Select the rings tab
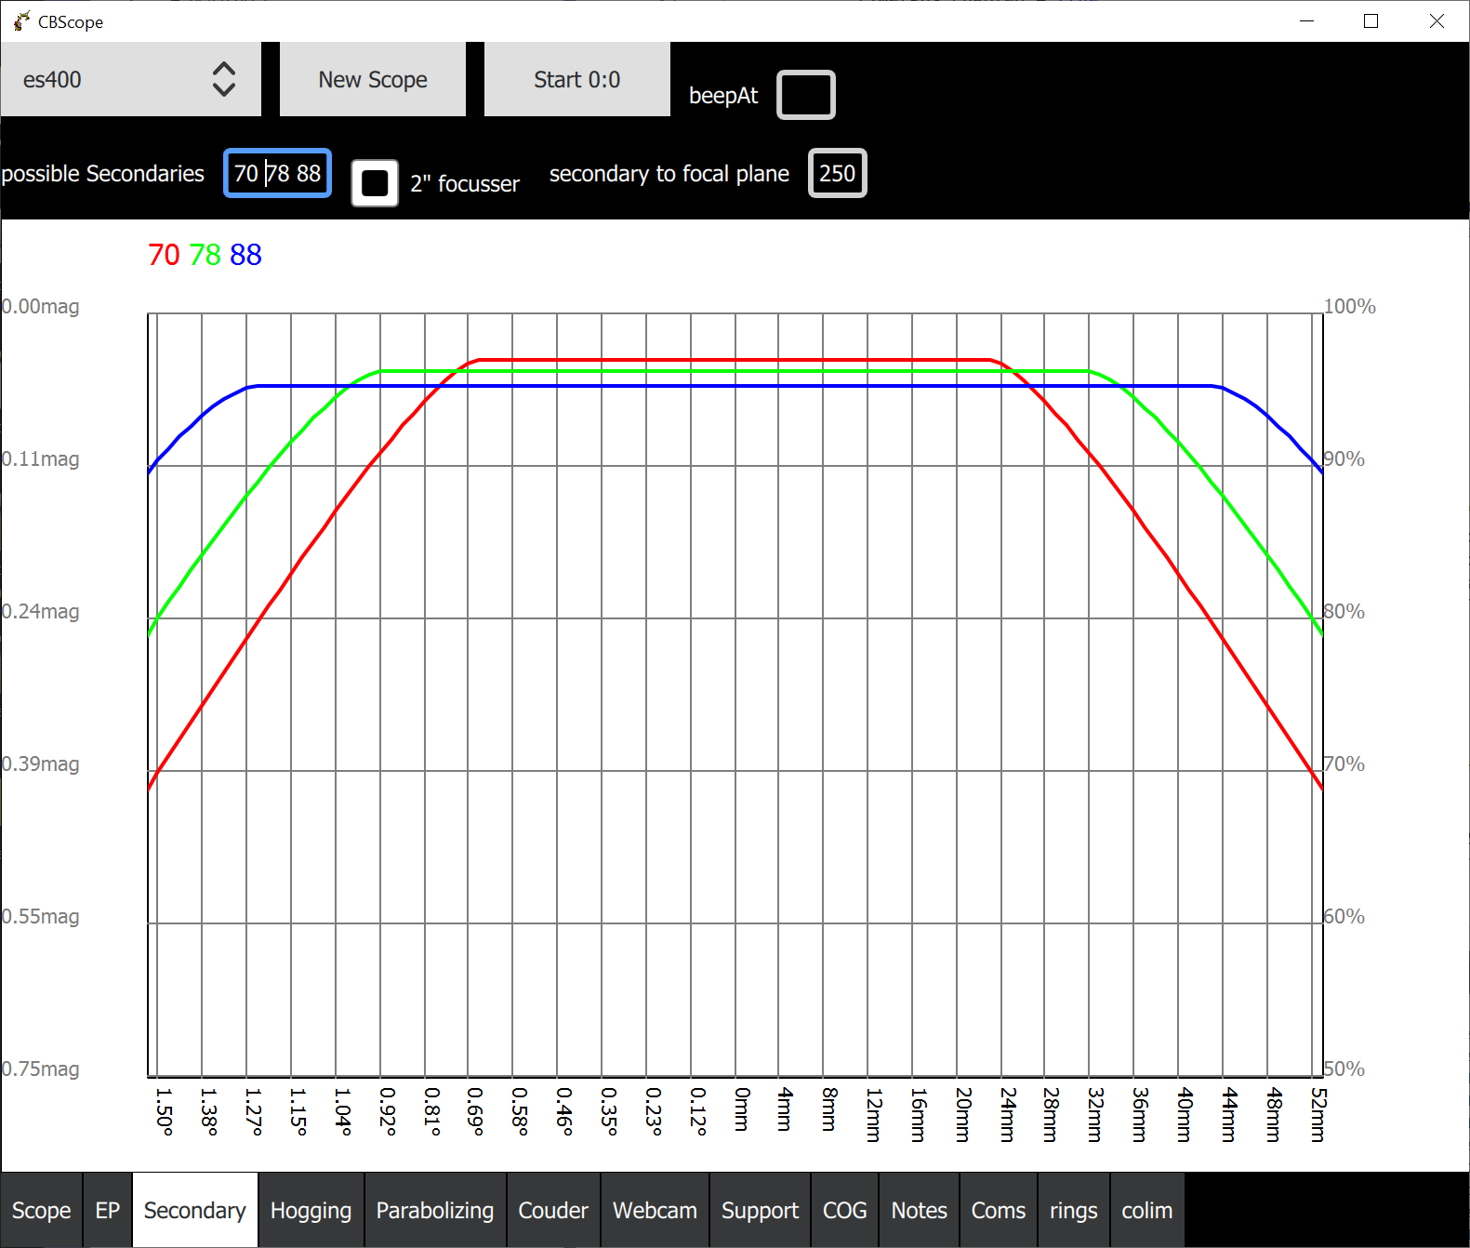The image size is (1470, 1248). [1074, 1210]
